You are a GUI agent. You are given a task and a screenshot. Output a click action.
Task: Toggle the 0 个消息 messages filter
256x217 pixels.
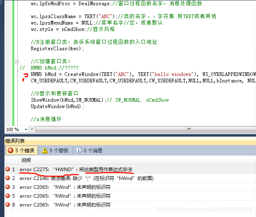[x=89, y=150]
